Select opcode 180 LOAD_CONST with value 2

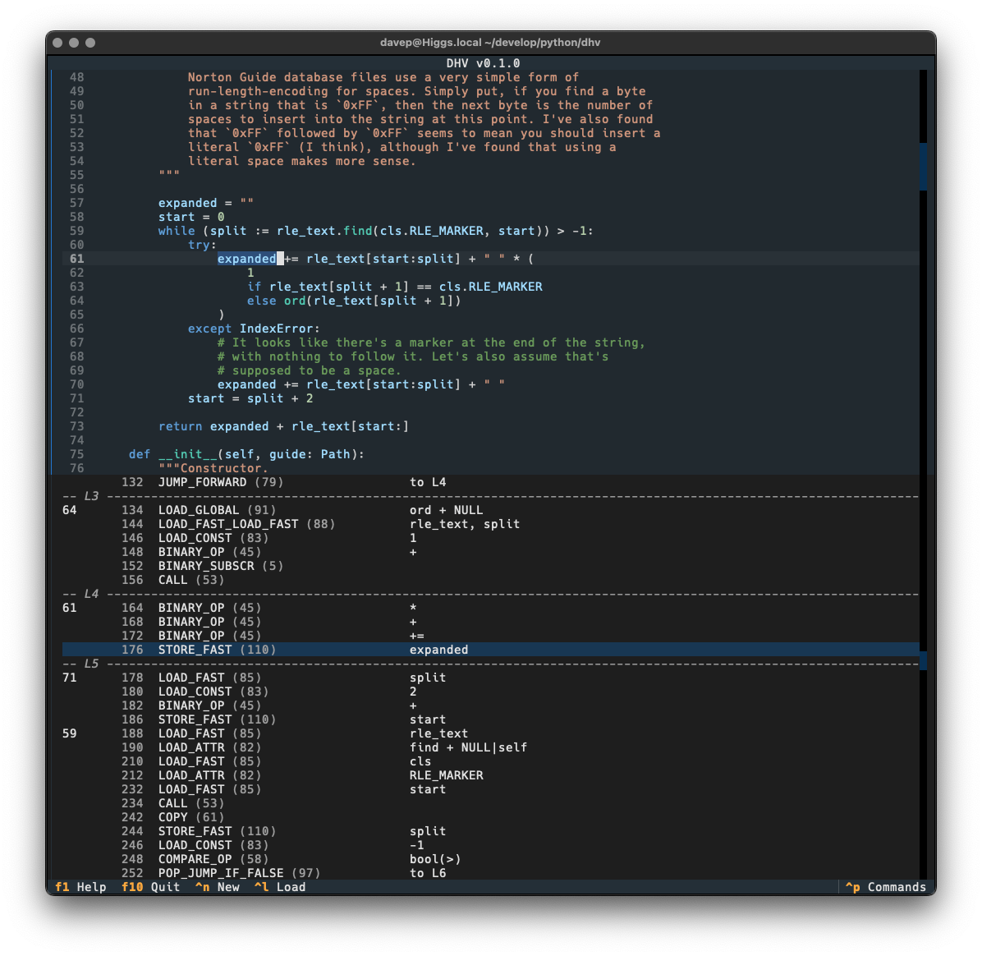click(491, 692)
